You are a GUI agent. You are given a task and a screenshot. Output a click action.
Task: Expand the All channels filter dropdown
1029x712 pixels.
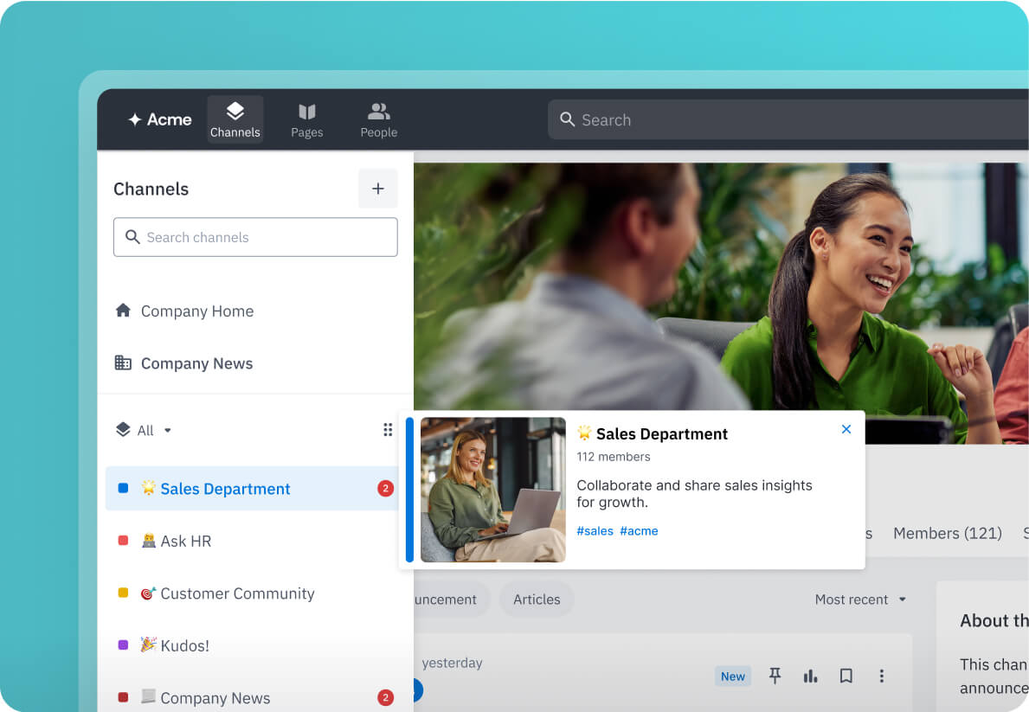(145, 430)
